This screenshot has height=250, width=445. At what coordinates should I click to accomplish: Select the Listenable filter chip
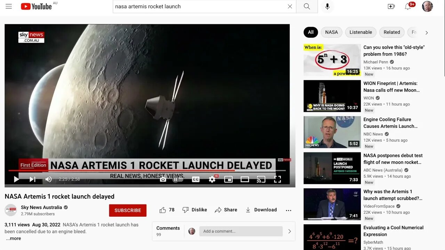click(x=361, y=32)
